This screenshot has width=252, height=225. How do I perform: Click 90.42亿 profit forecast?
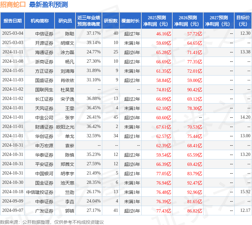pyautogui.click(x=195, y=90)
